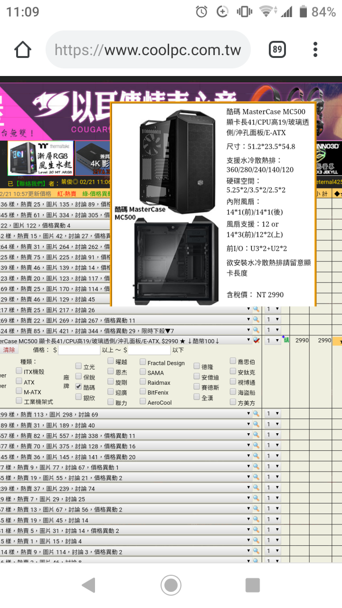Click the magnifier icon on the 熱賣9 圖片114 row

tap(256, 551)
